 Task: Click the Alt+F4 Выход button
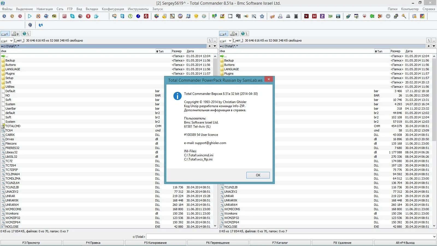tap(405, 243)
